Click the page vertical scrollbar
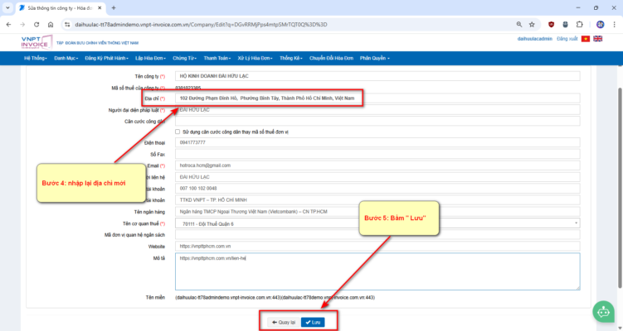The width and height of the screenshot is (623, 331). click(620, 186)
